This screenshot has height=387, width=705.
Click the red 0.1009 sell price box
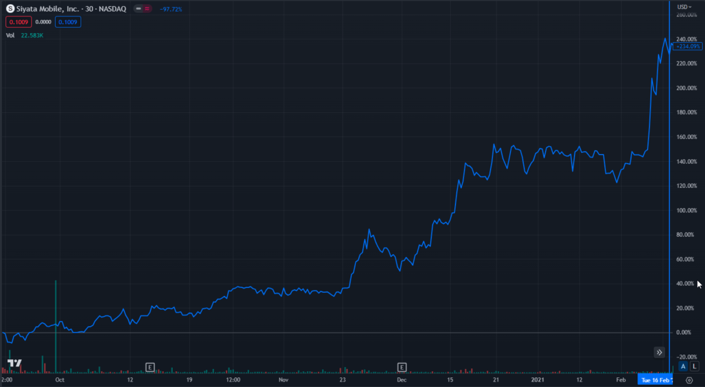pyautogui.click(x=19, y=22)
